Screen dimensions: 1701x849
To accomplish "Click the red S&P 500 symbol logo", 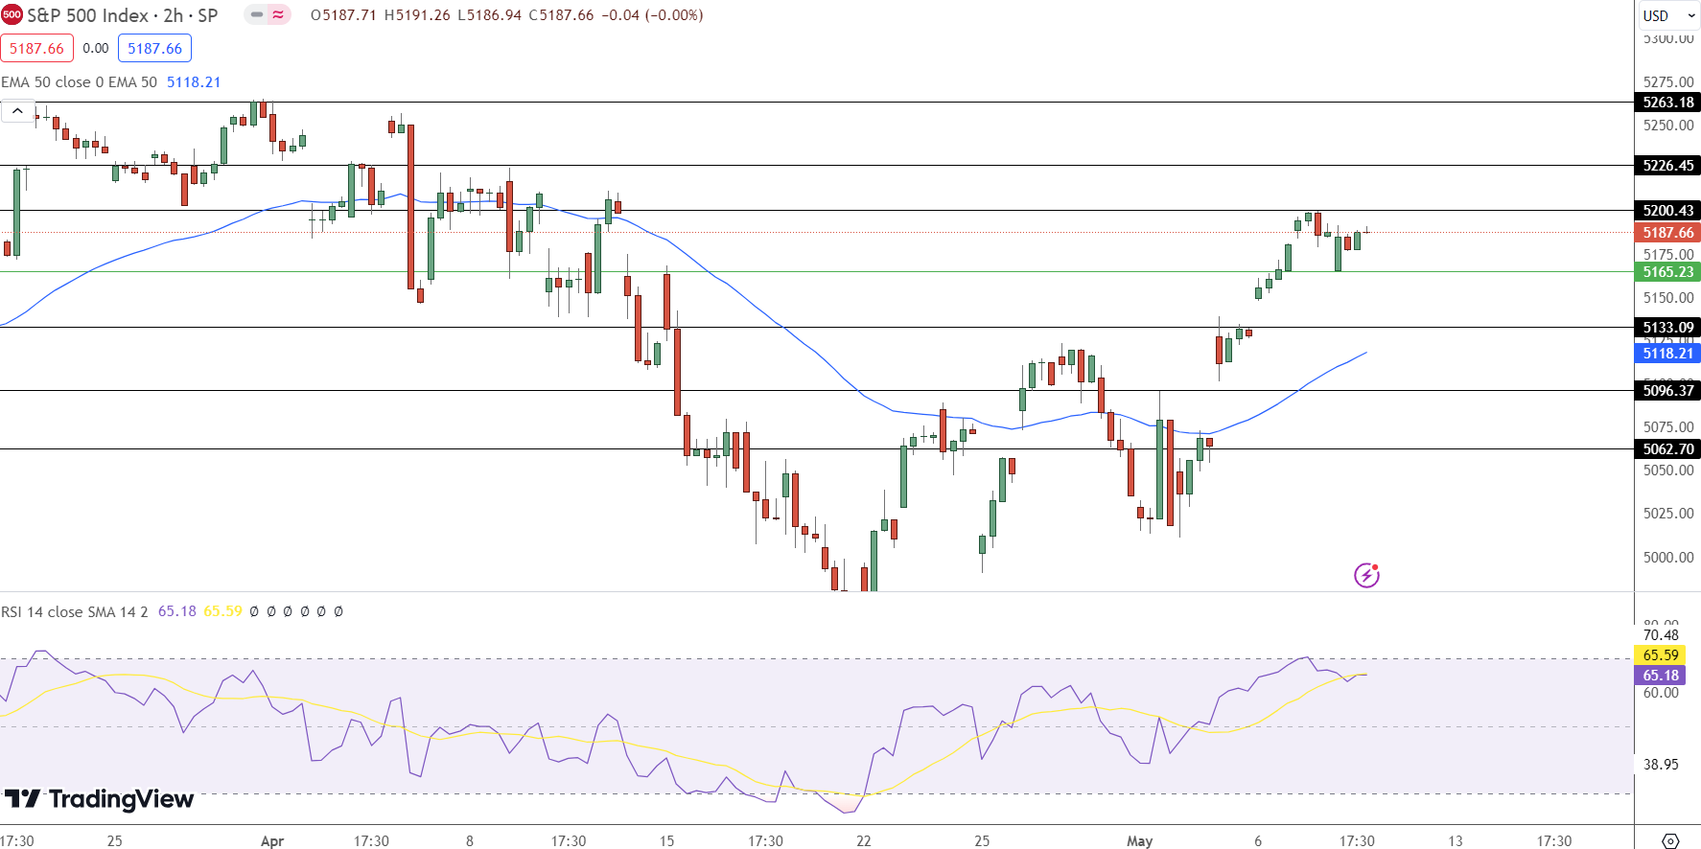I will pos(12,14).
